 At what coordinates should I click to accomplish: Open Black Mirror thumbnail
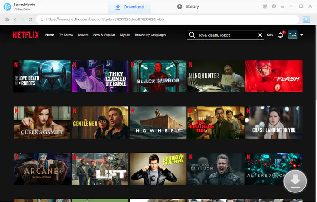click(158, 76)
